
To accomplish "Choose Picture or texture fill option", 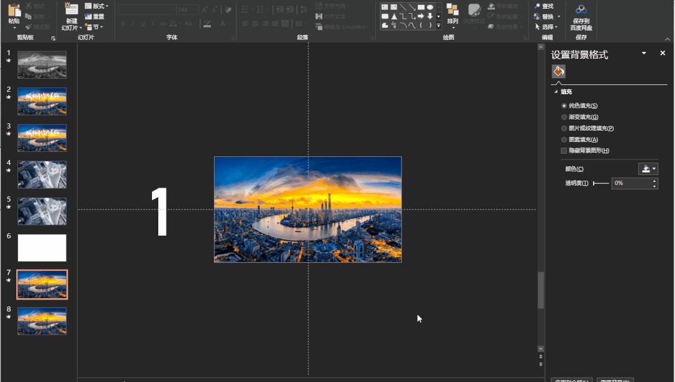I will 564,128.
